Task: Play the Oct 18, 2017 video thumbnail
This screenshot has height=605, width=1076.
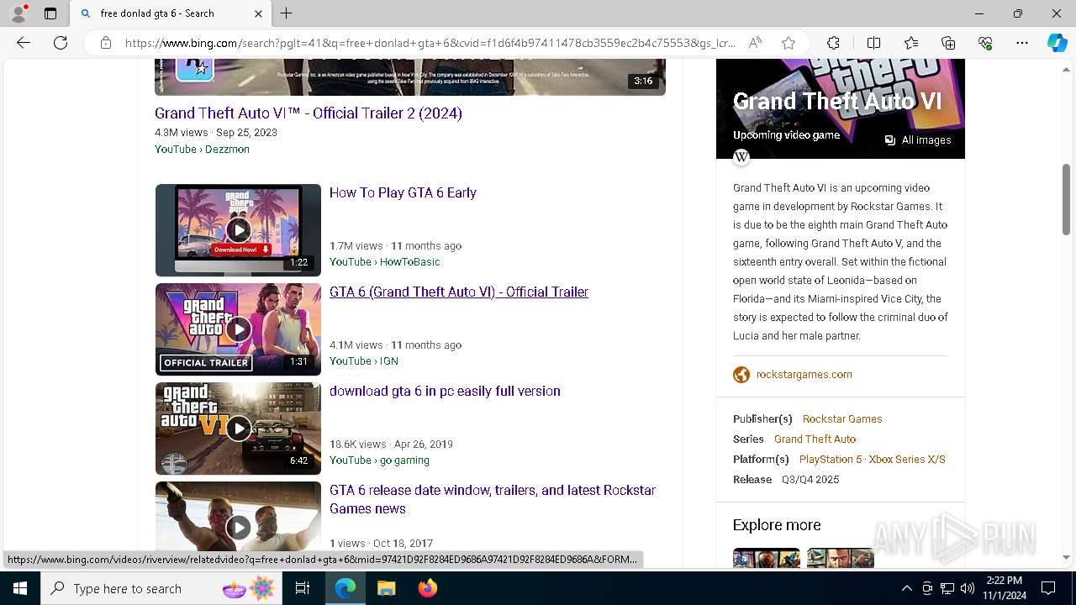Action: point(238,518)
